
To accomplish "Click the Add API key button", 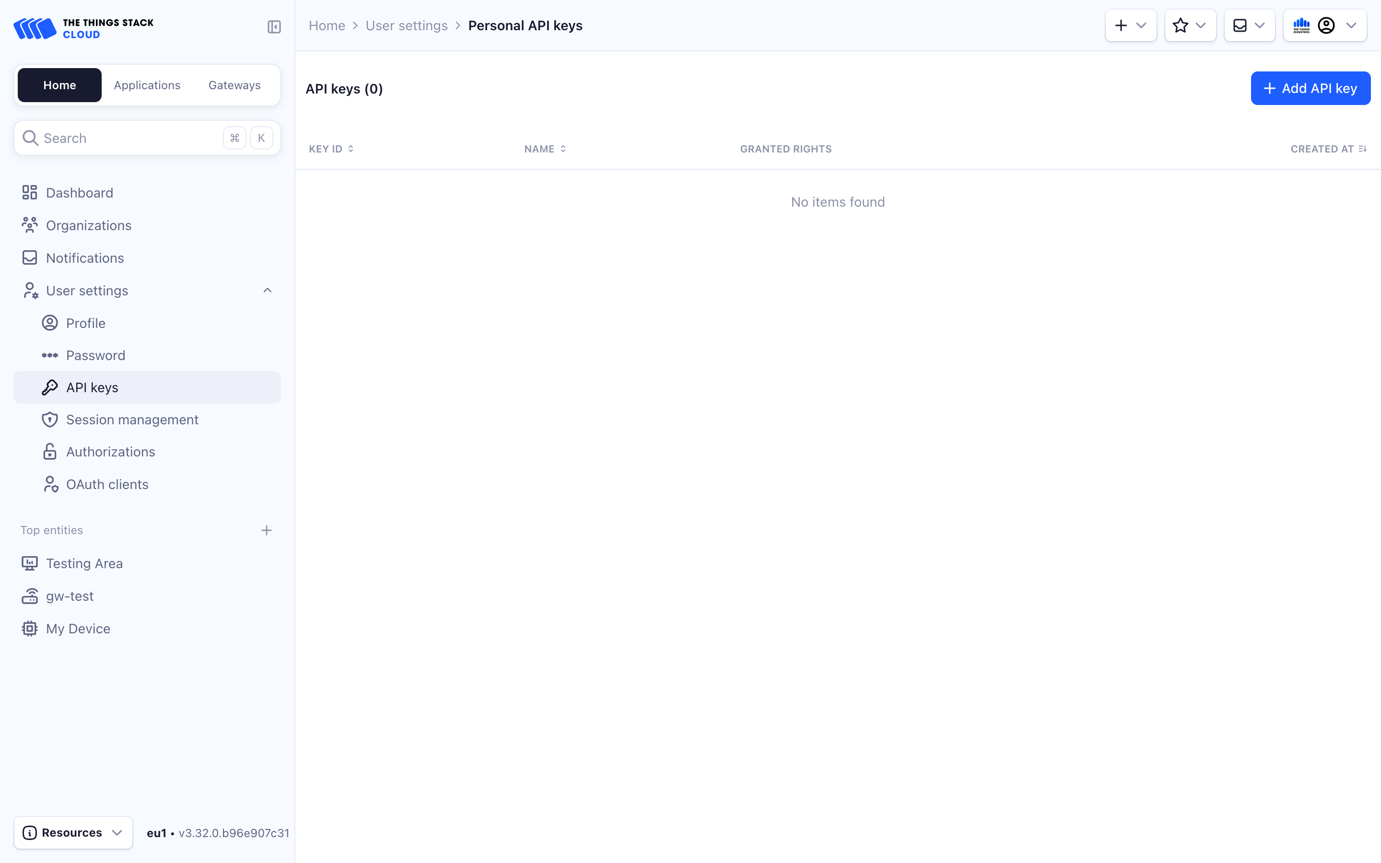I will click(x=1310, y=89).
